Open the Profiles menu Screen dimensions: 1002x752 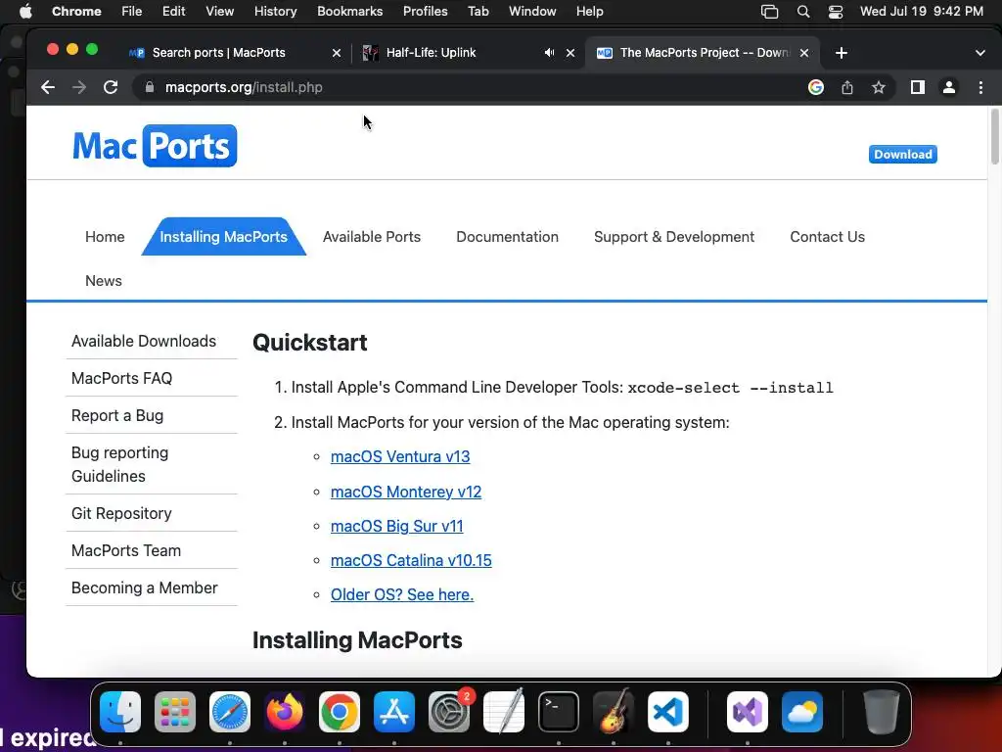[x=425, y=12]
